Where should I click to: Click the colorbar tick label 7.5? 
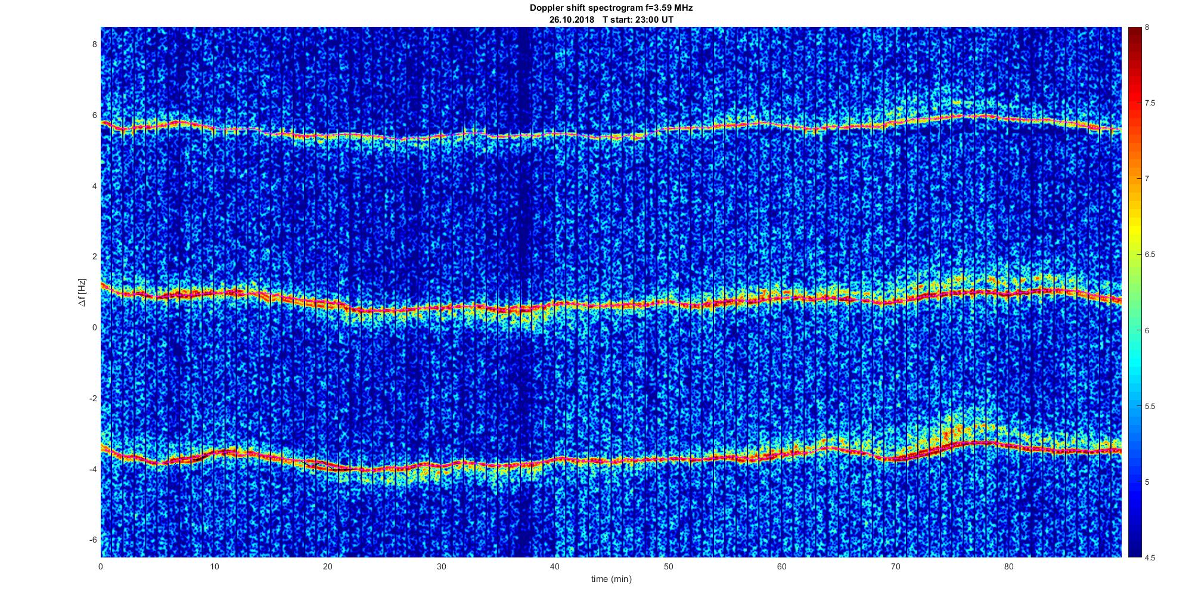coord(1150,103)
